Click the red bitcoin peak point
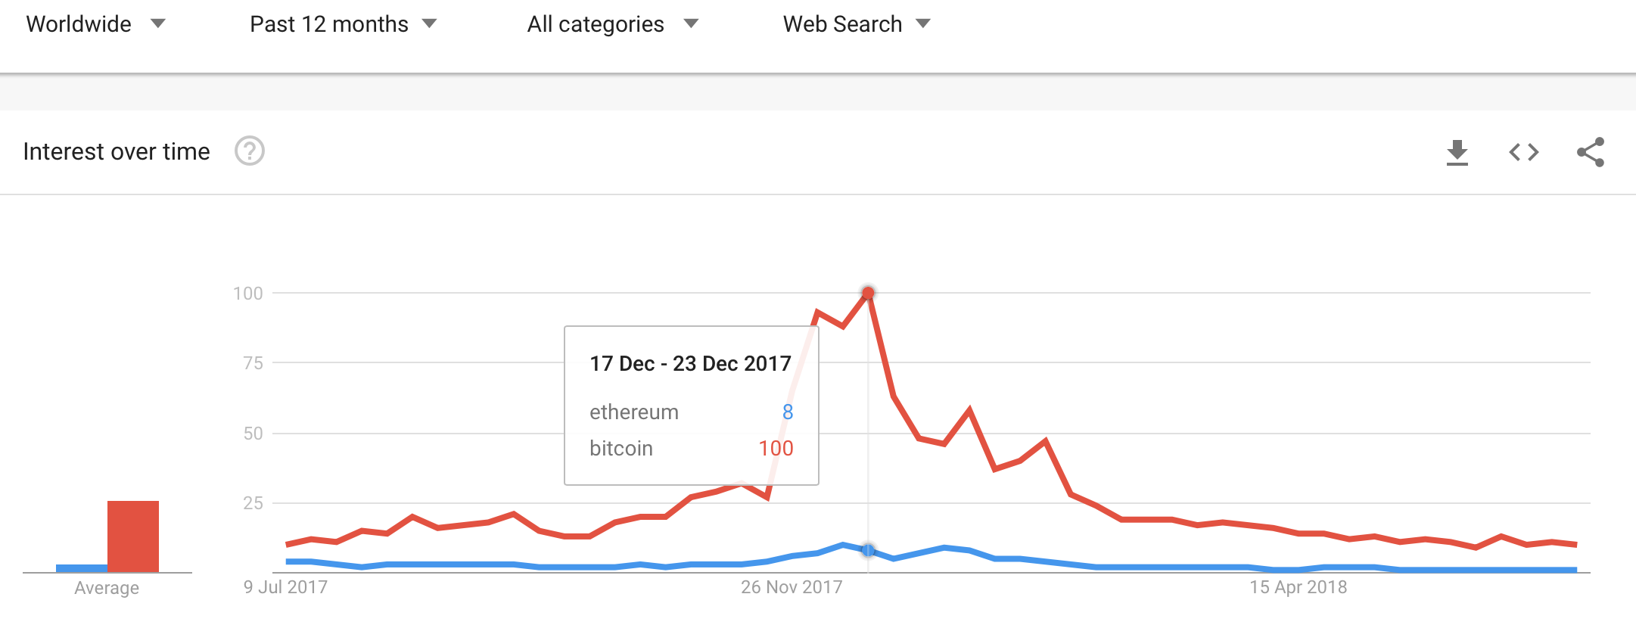Image resolution: width=1636 pixels, height=625 pixels. [868, 293]
